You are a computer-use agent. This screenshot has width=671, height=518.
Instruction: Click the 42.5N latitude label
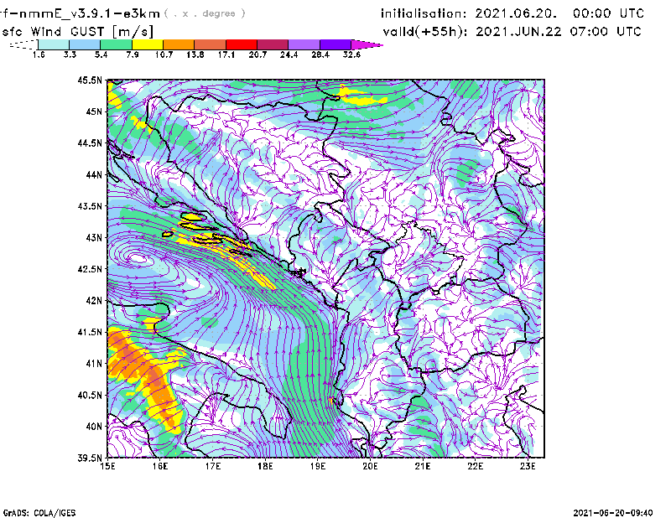click(x=90, y=269)
